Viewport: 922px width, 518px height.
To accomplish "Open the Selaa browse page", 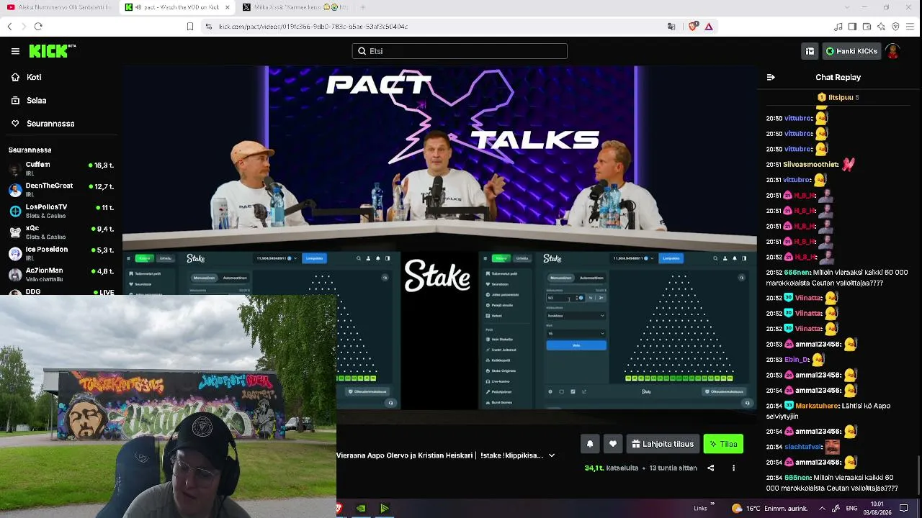I will pyautogui.click(x=36, y=100).
